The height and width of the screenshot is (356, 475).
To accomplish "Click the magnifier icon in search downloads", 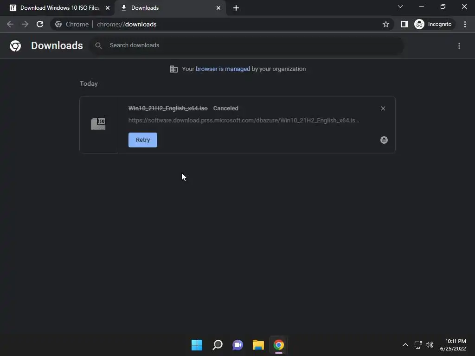I will click(x=98, y=45).
